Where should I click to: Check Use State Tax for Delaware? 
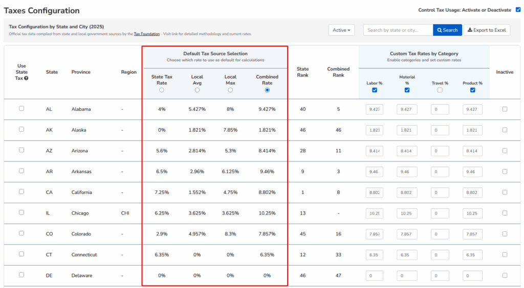tap(21, 275)
